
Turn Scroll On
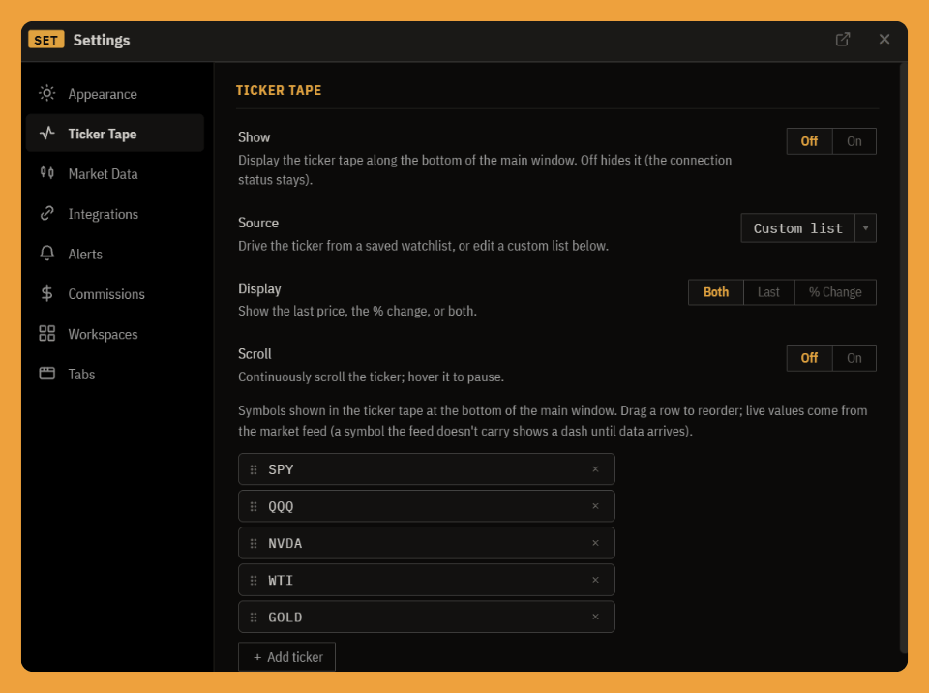[x=854, y=358]
